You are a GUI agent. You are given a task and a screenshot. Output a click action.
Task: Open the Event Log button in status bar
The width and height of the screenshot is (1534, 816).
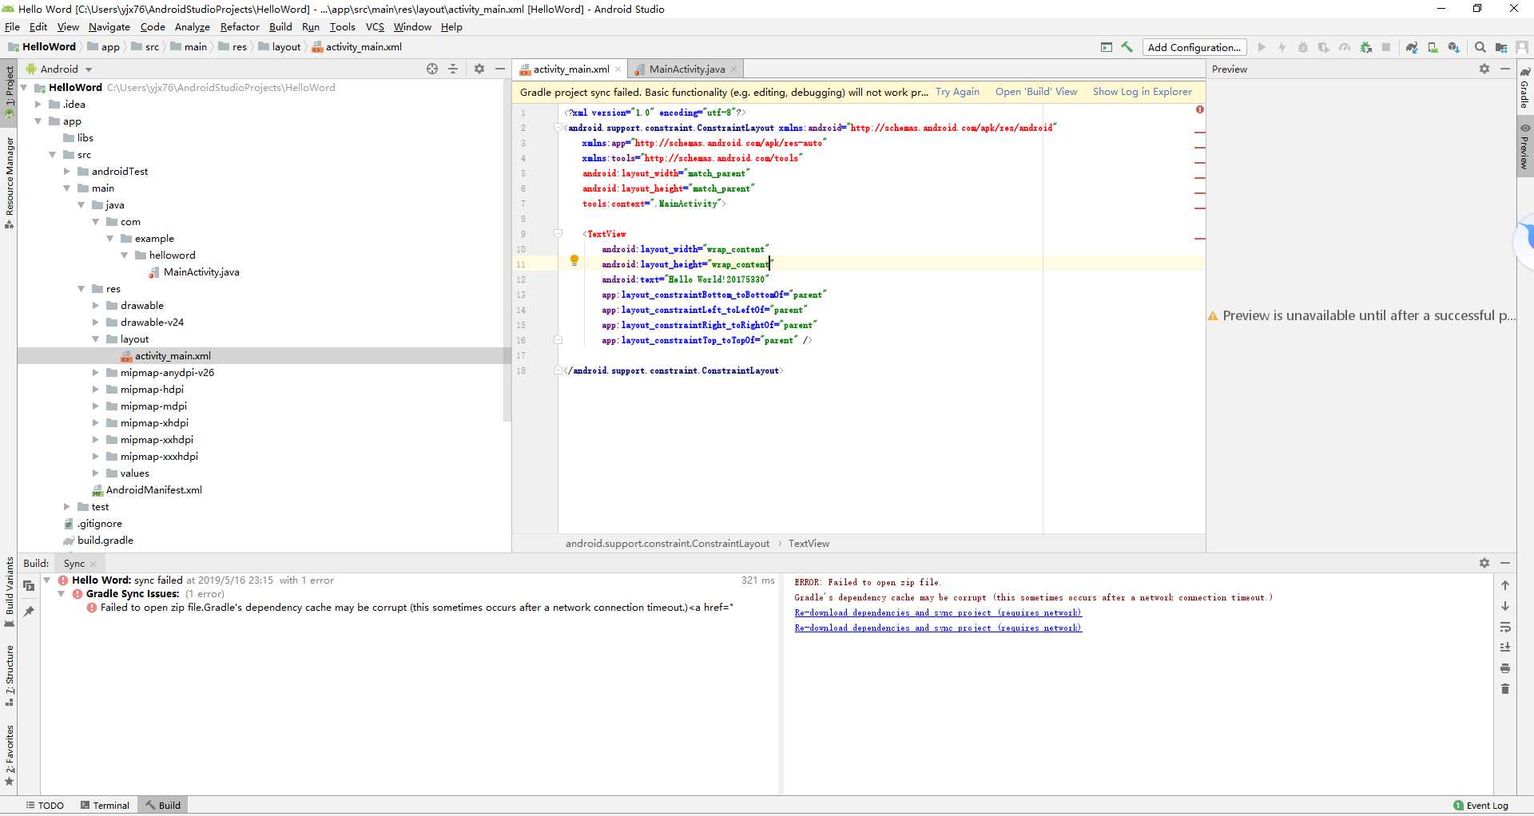pos(1481,805)
